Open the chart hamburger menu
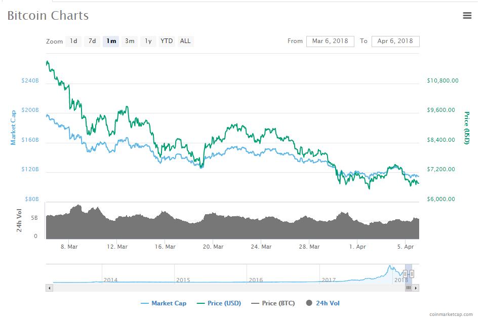This screenshot has height=318, width=486. coord(467,16)
